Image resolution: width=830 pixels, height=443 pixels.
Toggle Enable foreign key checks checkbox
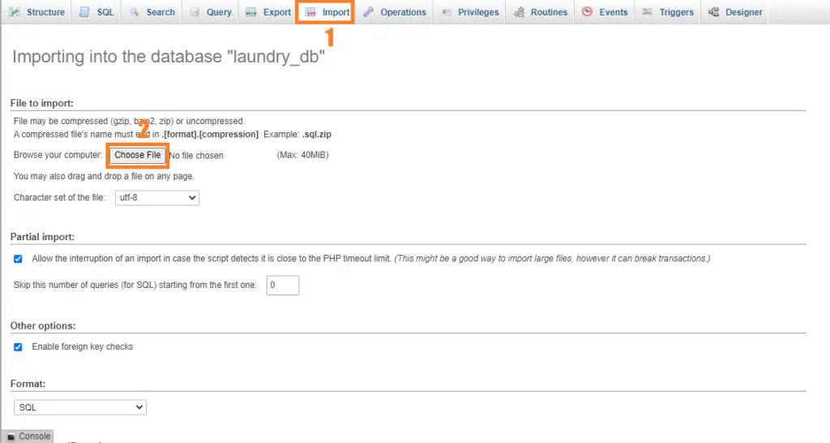(18, 346)
